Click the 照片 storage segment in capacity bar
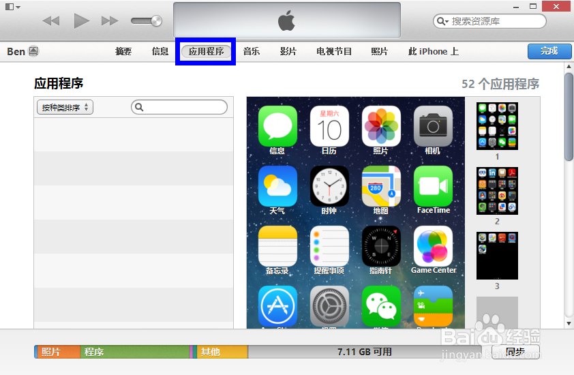This screenshot has width=574, height=375. 57,352
